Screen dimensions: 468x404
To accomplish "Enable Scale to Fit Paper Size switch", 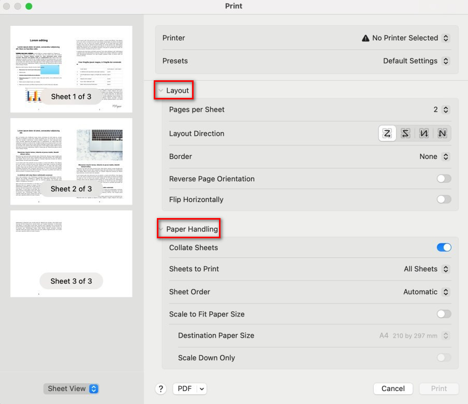I will [x=444, y=314].
